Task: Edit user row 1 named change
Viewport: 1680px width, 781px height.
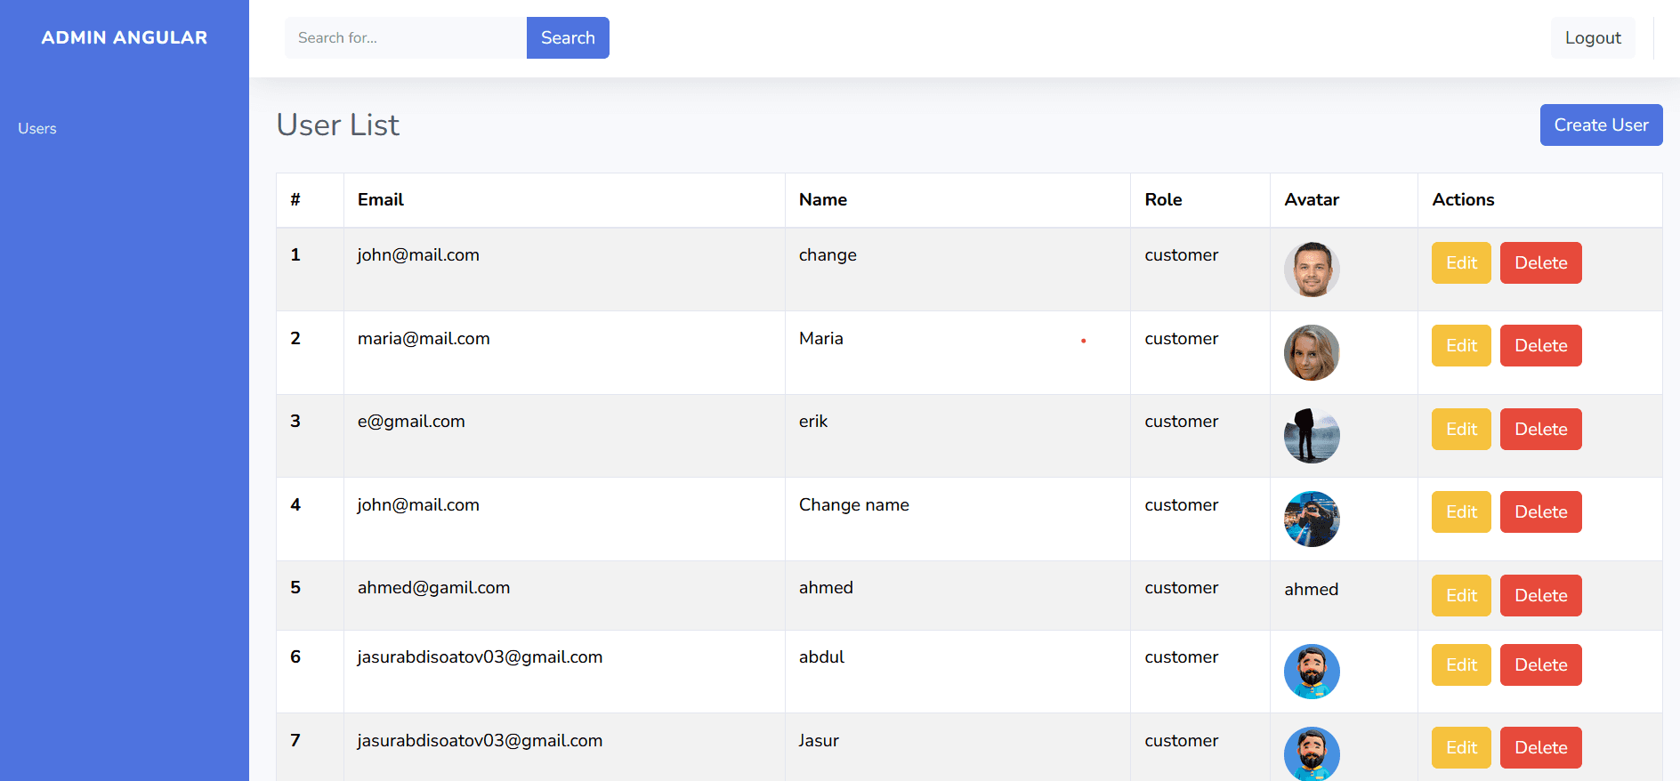Action: (1461, 262)
